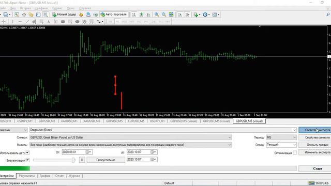Screen dimensions: 331x186
Task: Switch to the 'Журнал' tester tab
Action: tap(74, 176)
